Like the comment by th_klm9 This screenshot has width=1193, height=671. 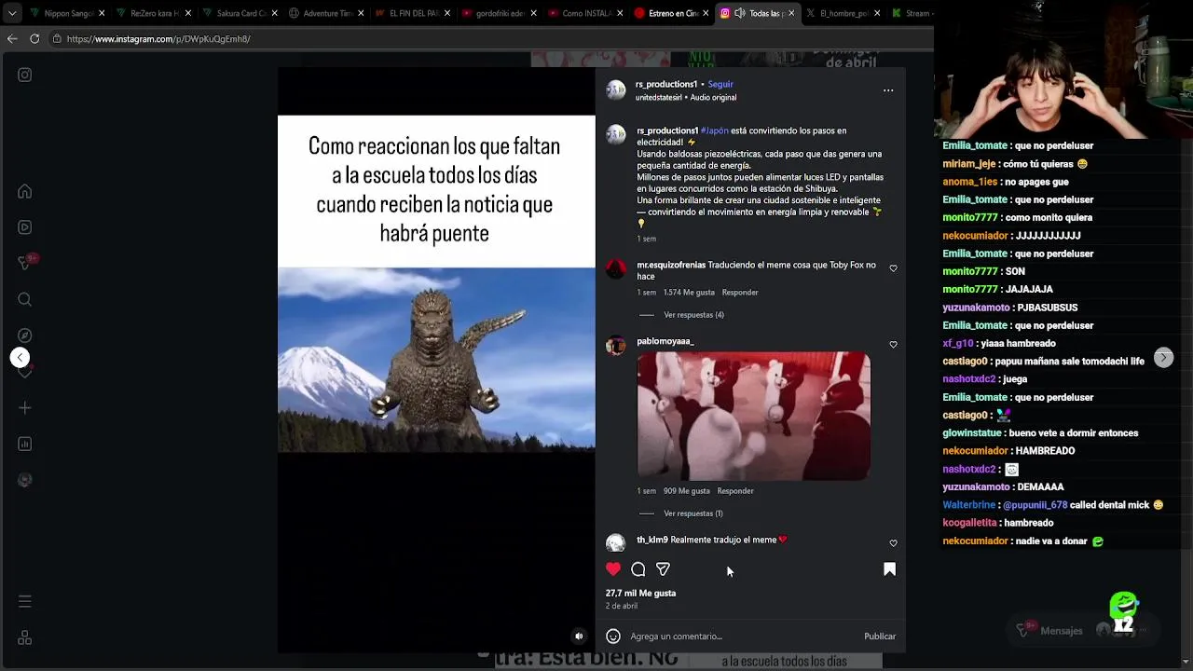point(893,543)
